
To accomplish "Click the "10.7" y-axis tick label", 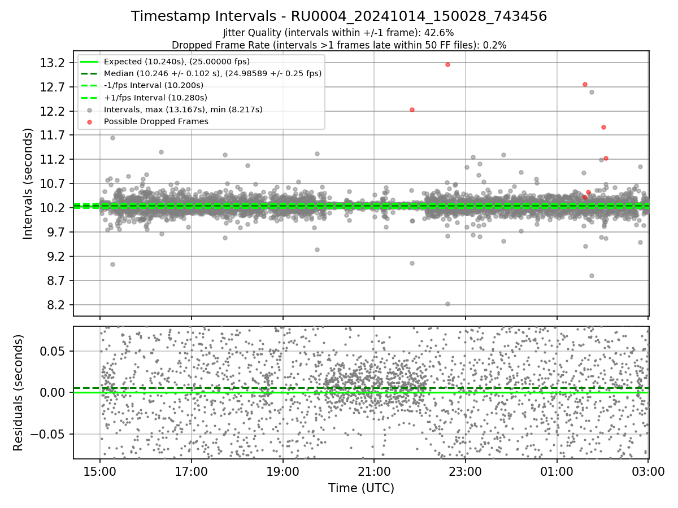I will click(52, 184).
